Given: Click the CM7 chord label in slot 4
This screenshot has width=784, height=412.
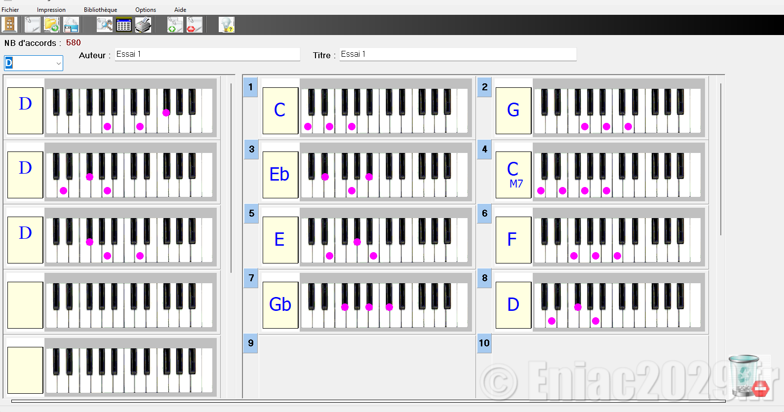Looking at the screenshot, I should pos(513,175).
